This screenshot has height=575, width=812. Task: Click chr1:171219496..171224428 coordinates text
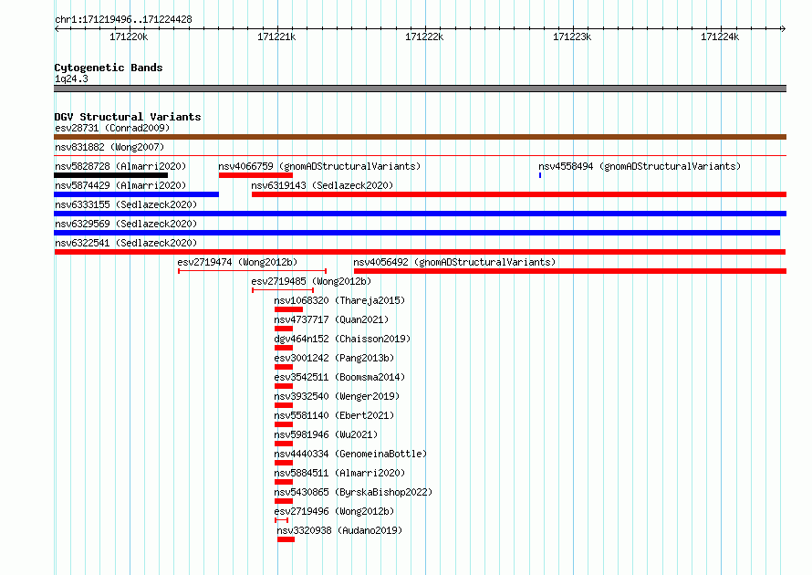coord(123,19)
